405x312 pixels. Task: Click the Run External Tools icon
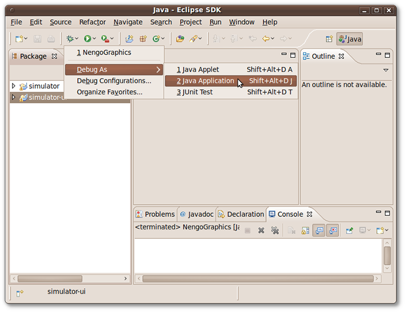point(105,39)
